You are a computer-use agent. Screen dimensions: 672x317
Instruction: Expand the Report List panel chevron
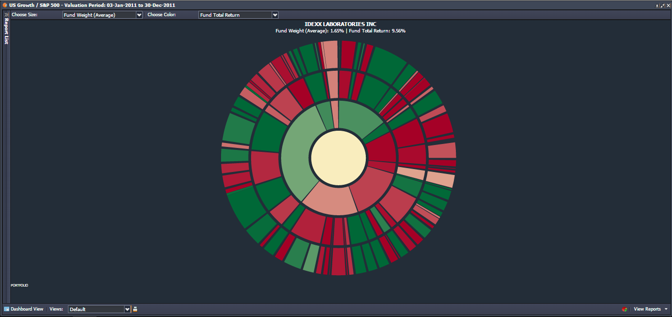(x=6, y=15)
